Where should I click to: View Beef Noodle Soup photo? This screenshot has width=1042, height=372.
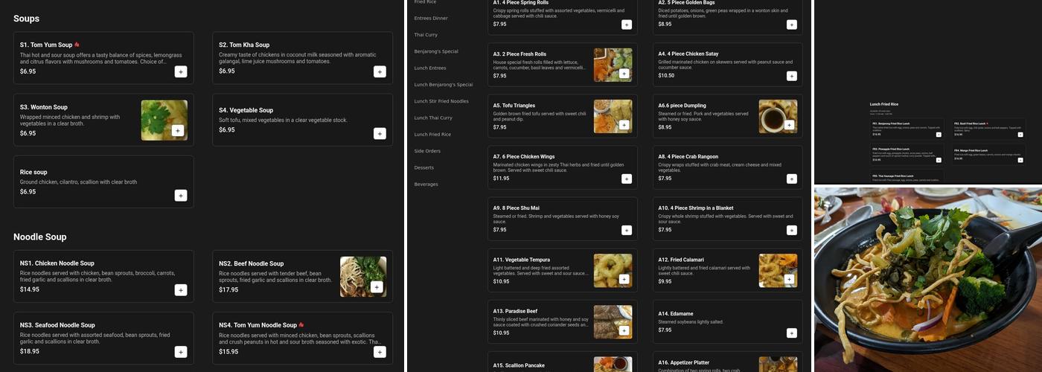pyautogui.click(x=363, y=277)
